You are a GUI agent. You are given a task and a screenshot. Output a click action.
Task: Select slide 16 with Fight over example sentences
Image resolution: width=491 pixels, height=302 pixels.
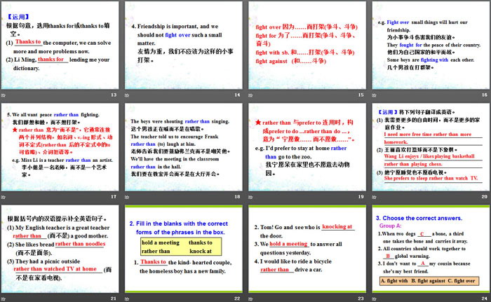pos(431,45)
